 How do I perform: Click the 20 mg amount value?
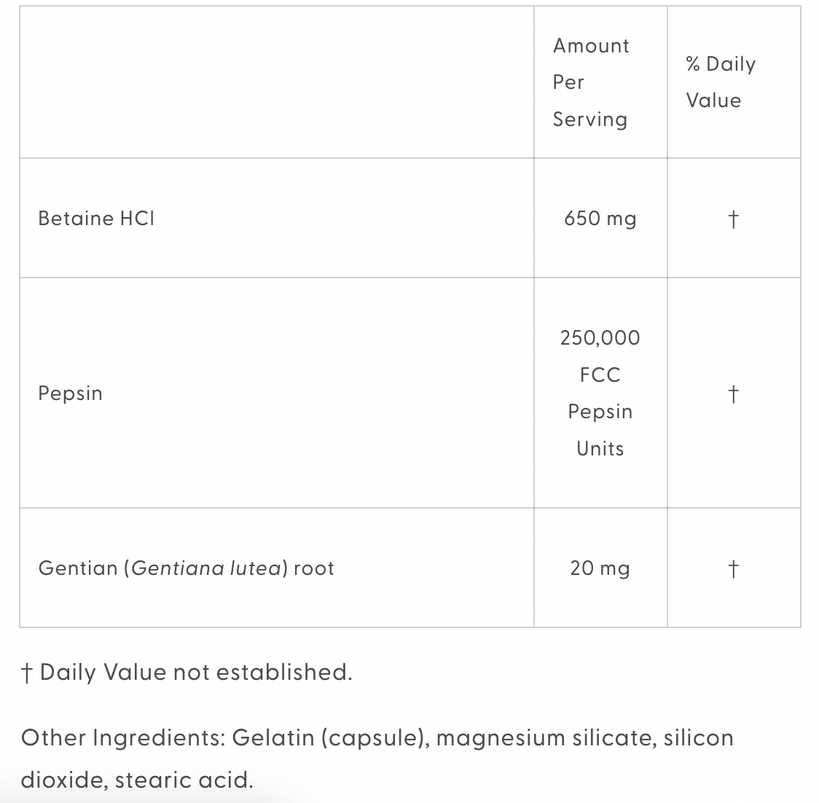(x=600, y=568)
